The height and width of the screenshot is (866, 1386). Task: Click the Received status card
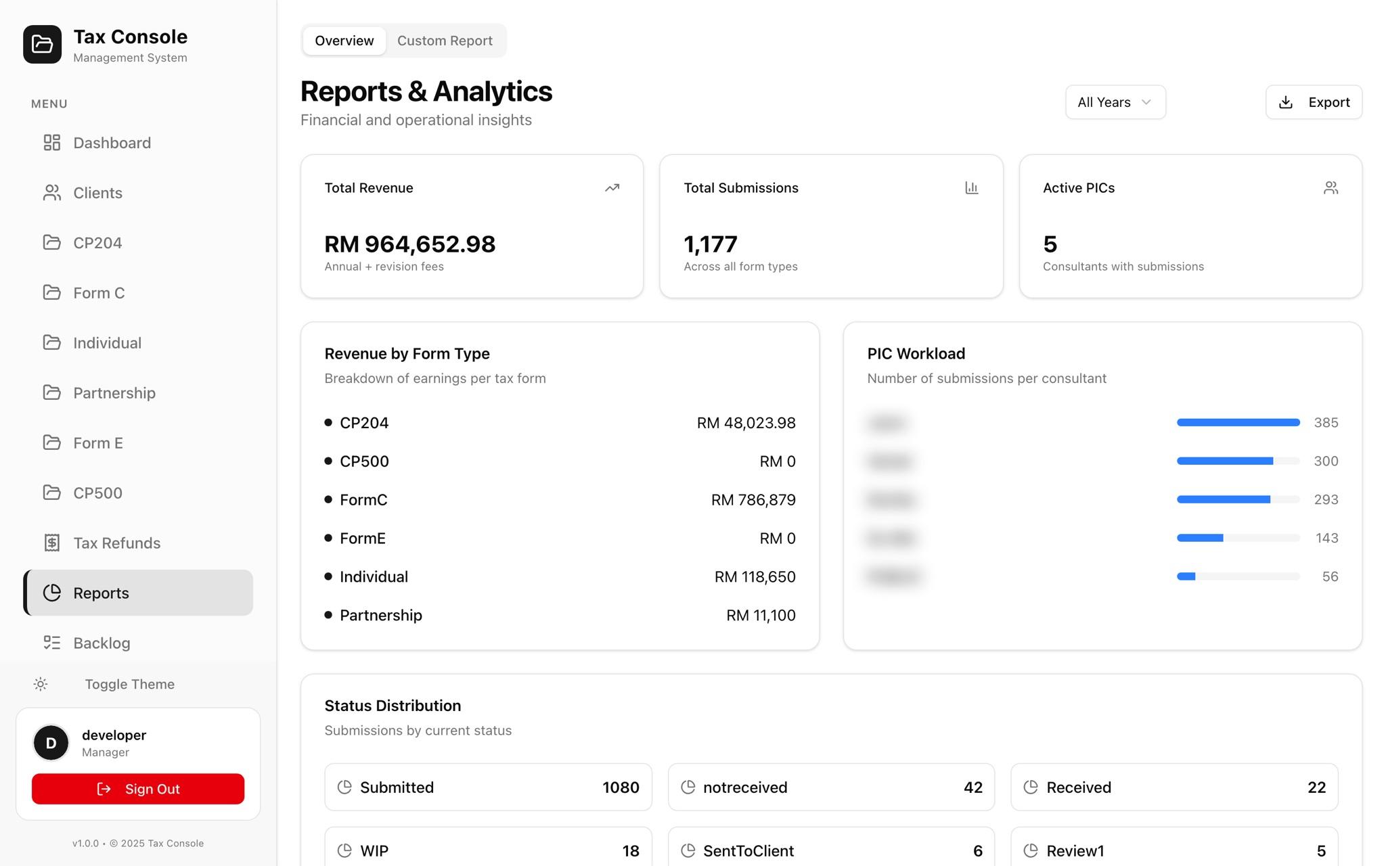pyautogui.click(x=1174, y=787)
